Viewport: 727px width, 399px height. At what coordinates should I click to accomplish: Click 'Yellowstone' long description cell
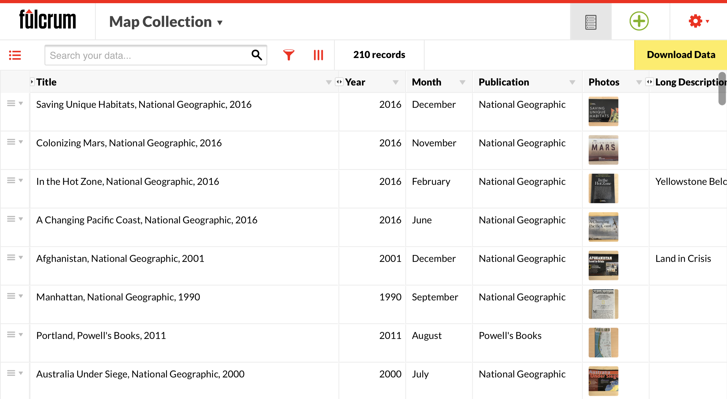[691, 182]
